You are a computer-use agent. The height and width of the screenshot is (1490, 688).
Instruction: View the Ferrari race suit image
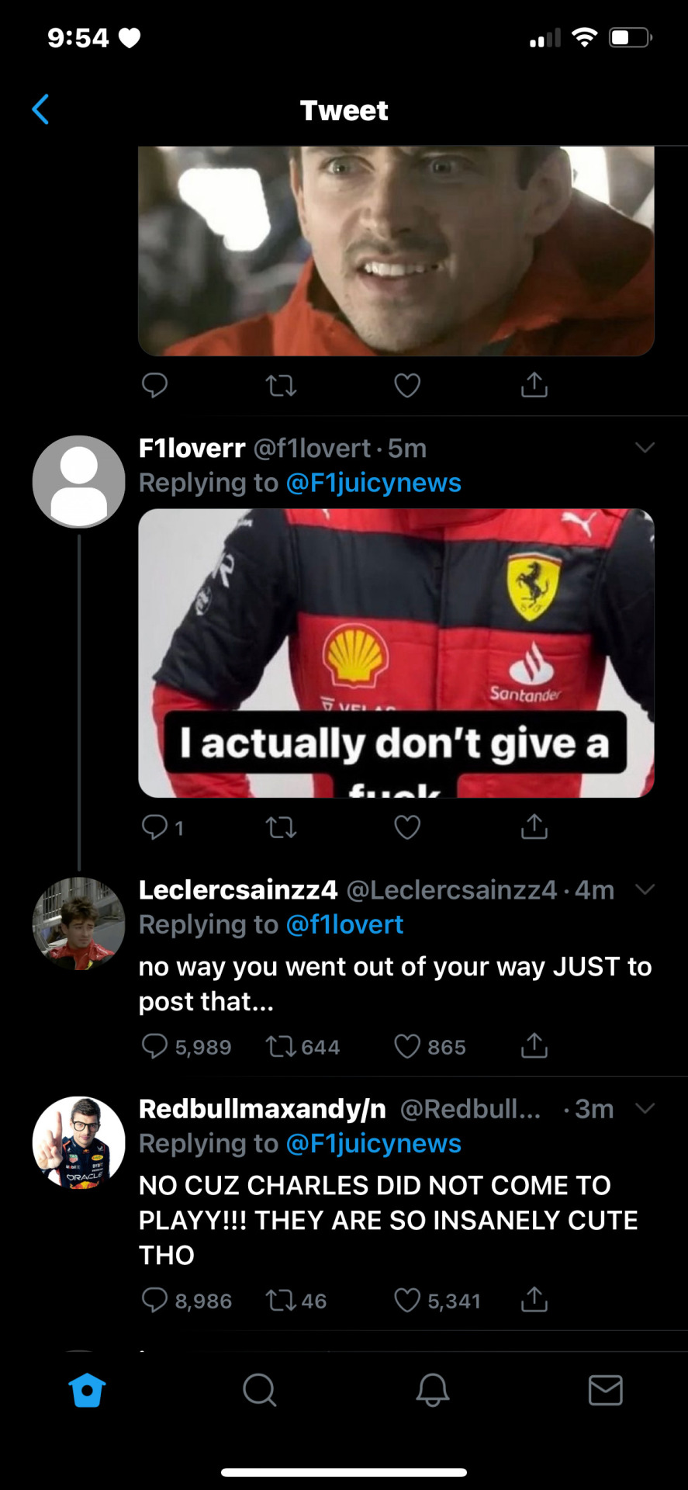click(x=396, y=652)
